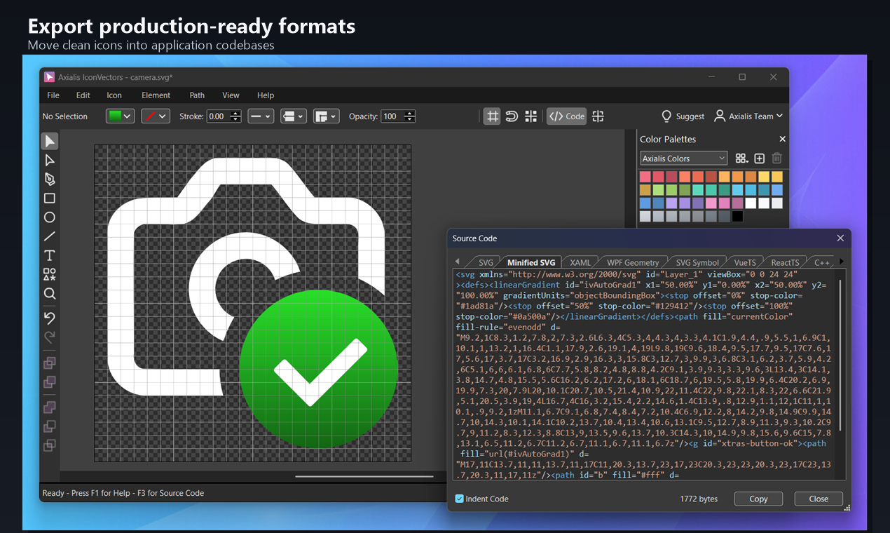Select the Selection arrow tool
The width and height of the screenshot is (890, 533).
[x=50, y=142]
